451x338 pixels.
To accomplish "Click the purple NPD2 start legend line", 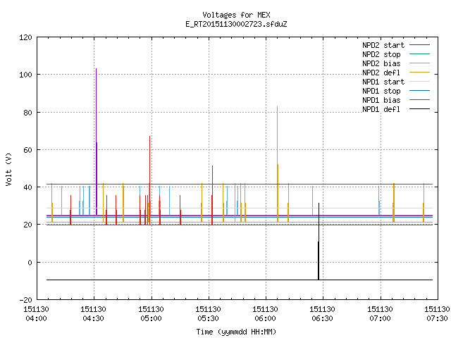I will [x=419, y=45].
